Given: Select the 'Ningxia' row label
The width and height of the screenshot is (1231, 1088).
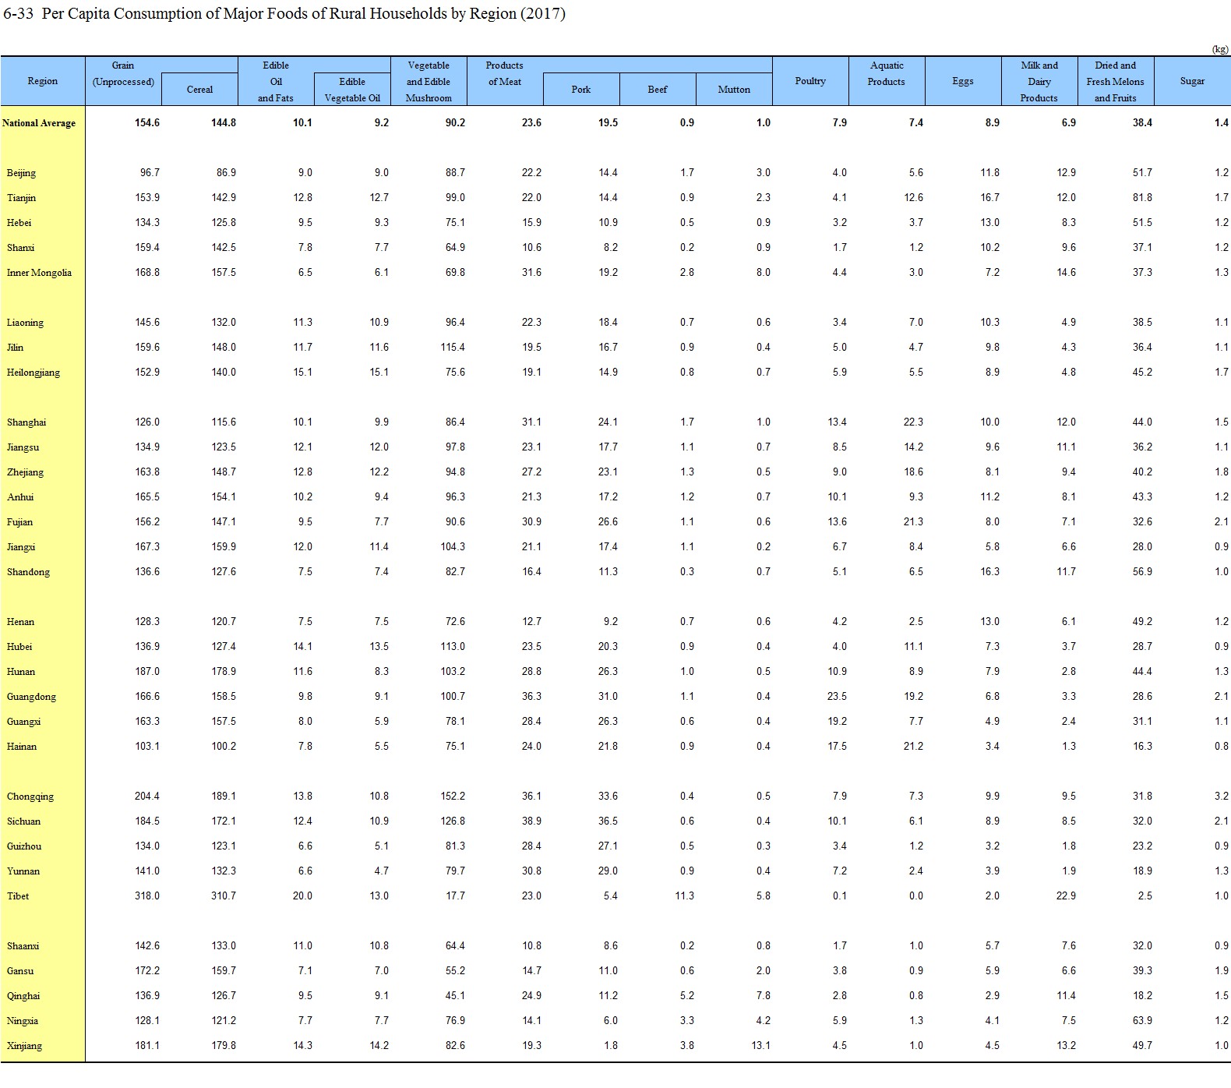Looking at the screenshot, I should tap(23, 1021).
